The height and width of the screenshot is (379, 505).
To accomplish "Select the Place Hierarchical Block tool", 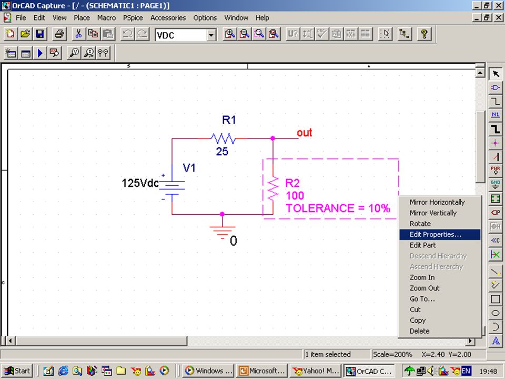I will pos(496,198).
